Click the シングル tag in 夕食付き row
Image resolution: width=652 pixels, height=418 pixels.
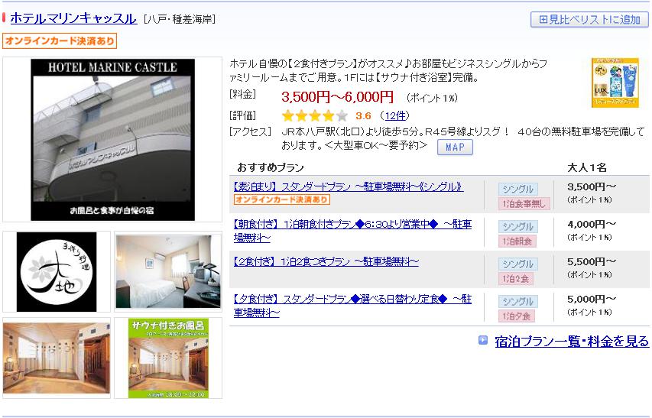tap(518, 301)
